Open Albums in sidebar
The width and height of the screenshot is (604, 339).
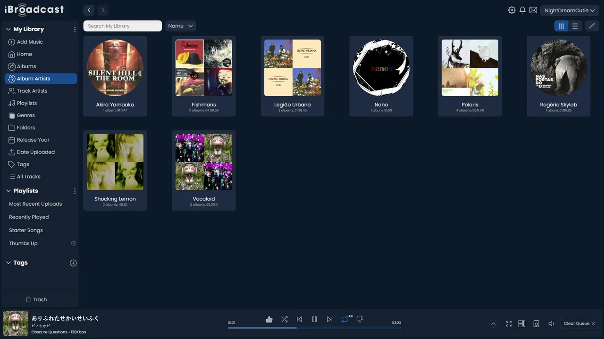[41, 66]
